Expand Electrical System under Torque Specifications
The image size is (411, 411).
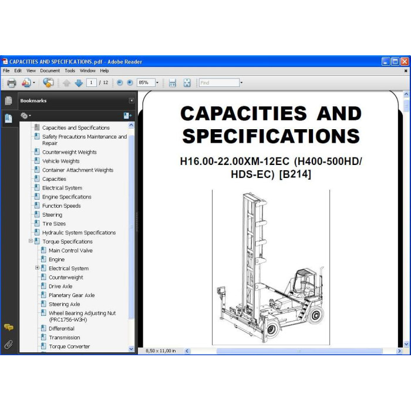[37, 268]
